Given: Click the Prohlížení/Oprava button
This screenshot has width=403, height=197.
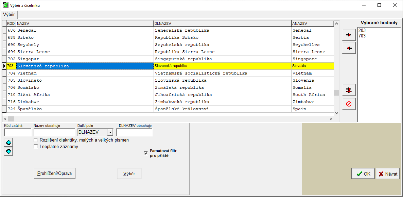Looking at the screenshot, I should coord(54,174).
